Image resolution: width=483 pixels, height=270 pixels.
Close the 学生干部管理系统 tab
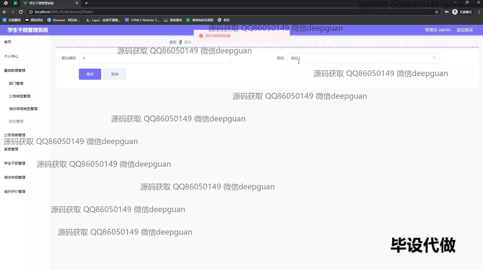[x=77, y=3]
